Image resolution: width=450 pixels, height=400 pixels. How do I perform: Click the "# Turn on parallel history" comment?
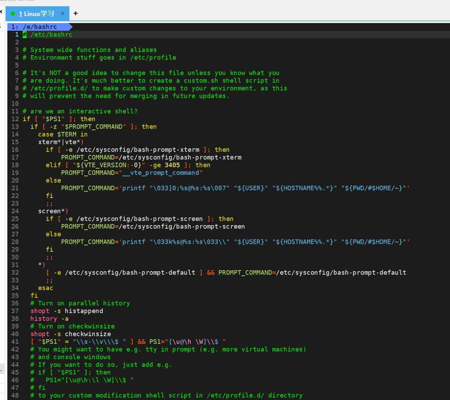tap(80, 303)
